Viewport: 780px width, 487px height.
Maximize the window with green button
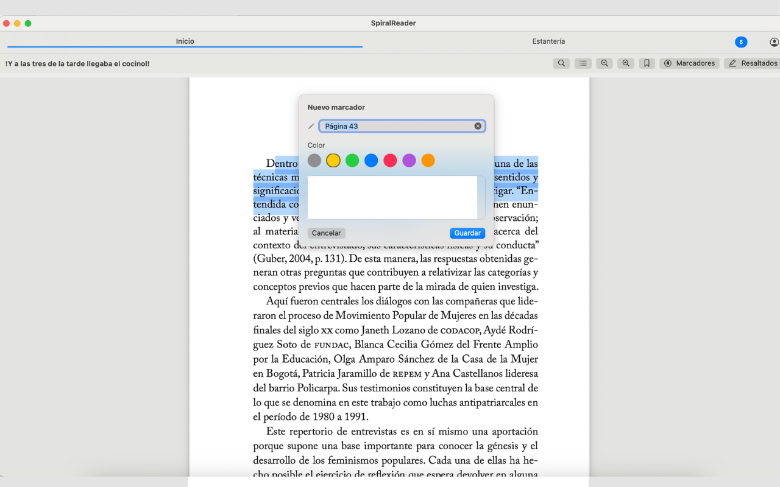click(x=28, y=23)
